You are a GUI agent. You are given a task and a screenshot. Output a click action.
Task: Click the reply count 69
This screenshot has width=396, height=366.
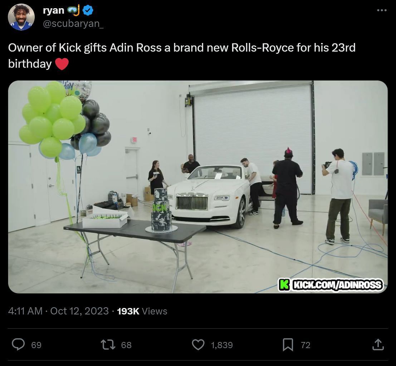(36, 345)
